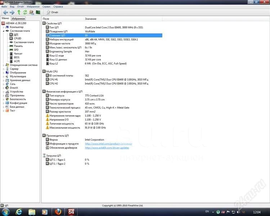Switch to the Меню tab

point(5,18)
